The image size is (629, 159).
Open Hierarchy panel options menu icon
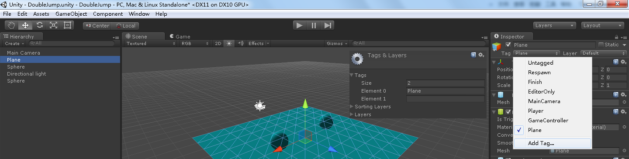(116, 38)
